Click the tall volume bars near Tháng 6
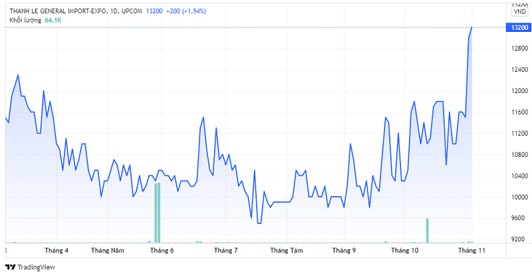 click(x=158, y=213)
